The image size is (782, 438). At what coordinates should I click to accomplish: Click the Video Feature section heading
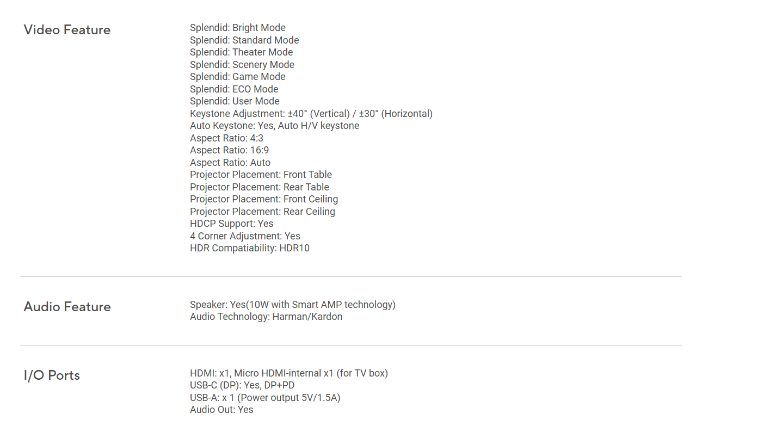(x=67, y=30)
